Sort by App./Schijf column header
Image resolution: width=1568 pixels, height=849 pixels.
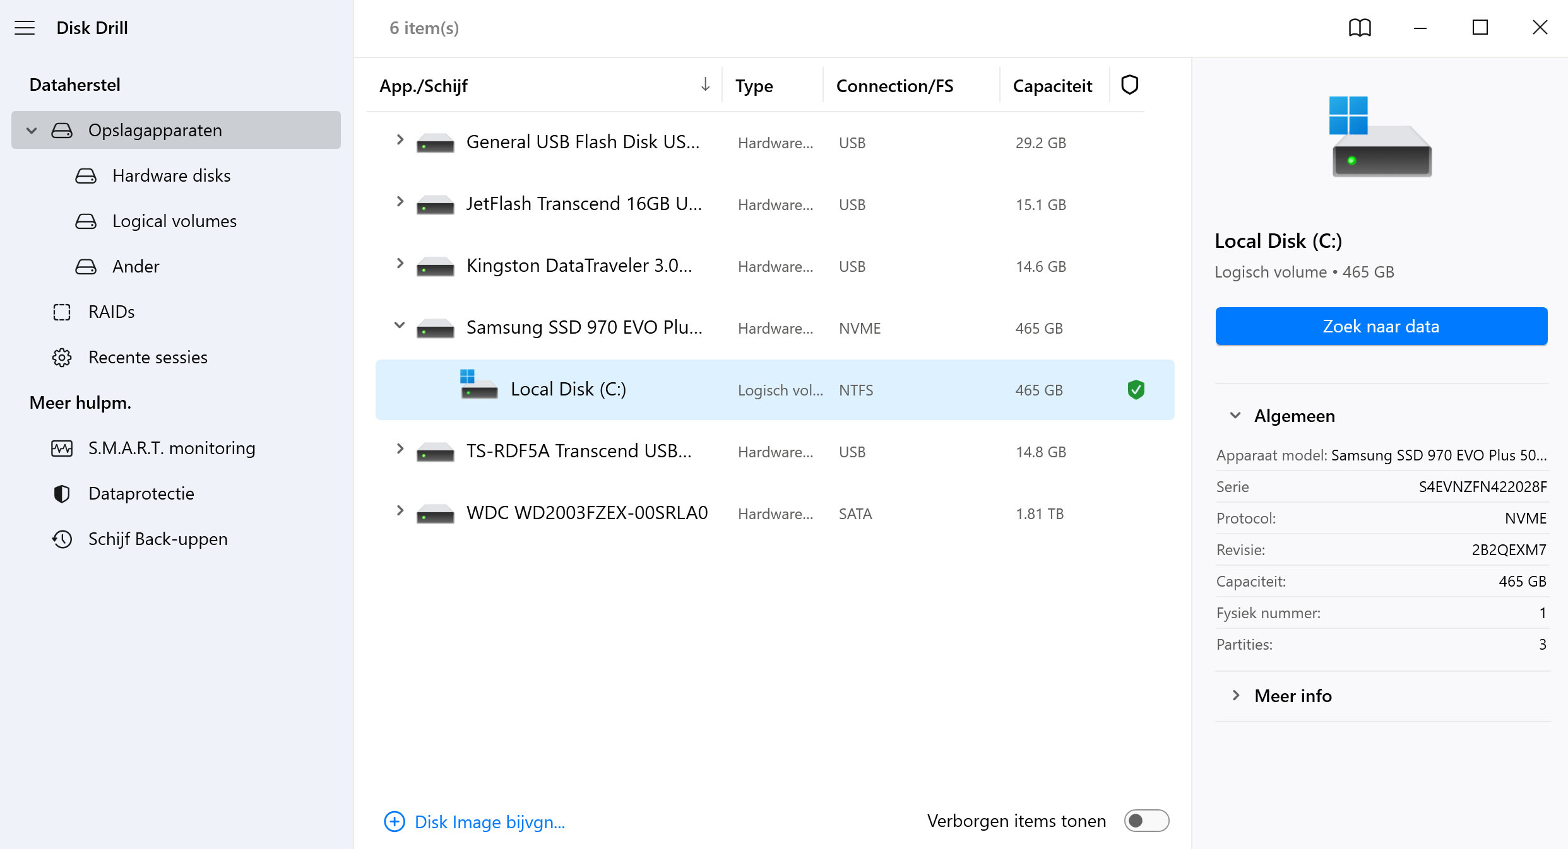click(x=424, y=86)
